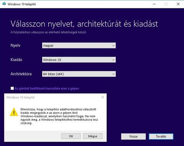The width and height of the screenshot is (184, 146).
Task: Cancel the dialog with Mégse
Action: point(93,136)
